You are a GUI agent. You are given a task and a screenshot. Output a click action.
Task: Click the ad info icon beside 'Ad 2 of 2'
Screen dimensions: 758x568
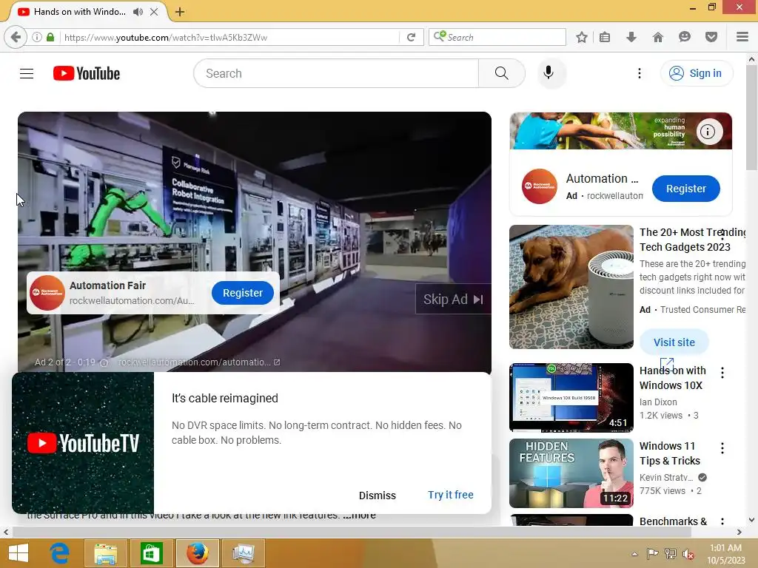[104, 362]
